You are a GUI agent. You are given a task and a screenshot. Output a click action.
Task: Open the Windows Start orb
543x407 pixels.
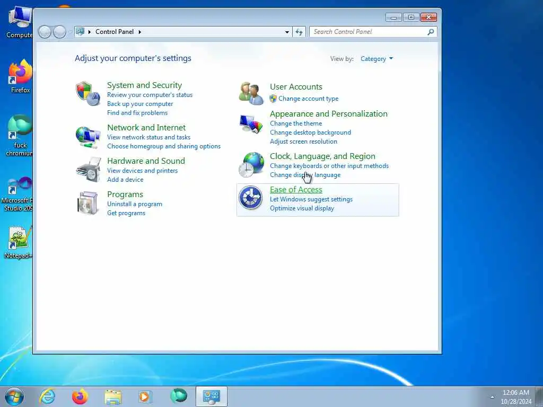coord(14,396)
